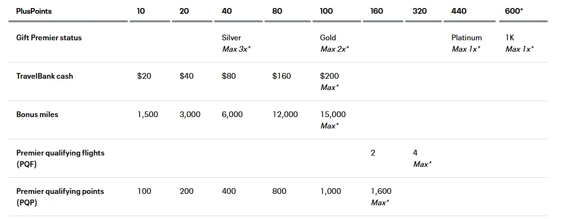
Task: Click the Platinum status cell
Action: 467,38
